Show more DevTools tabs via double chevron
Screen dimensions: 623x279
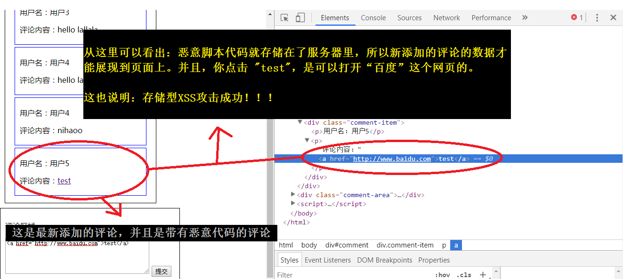click(x=525, y=18)
